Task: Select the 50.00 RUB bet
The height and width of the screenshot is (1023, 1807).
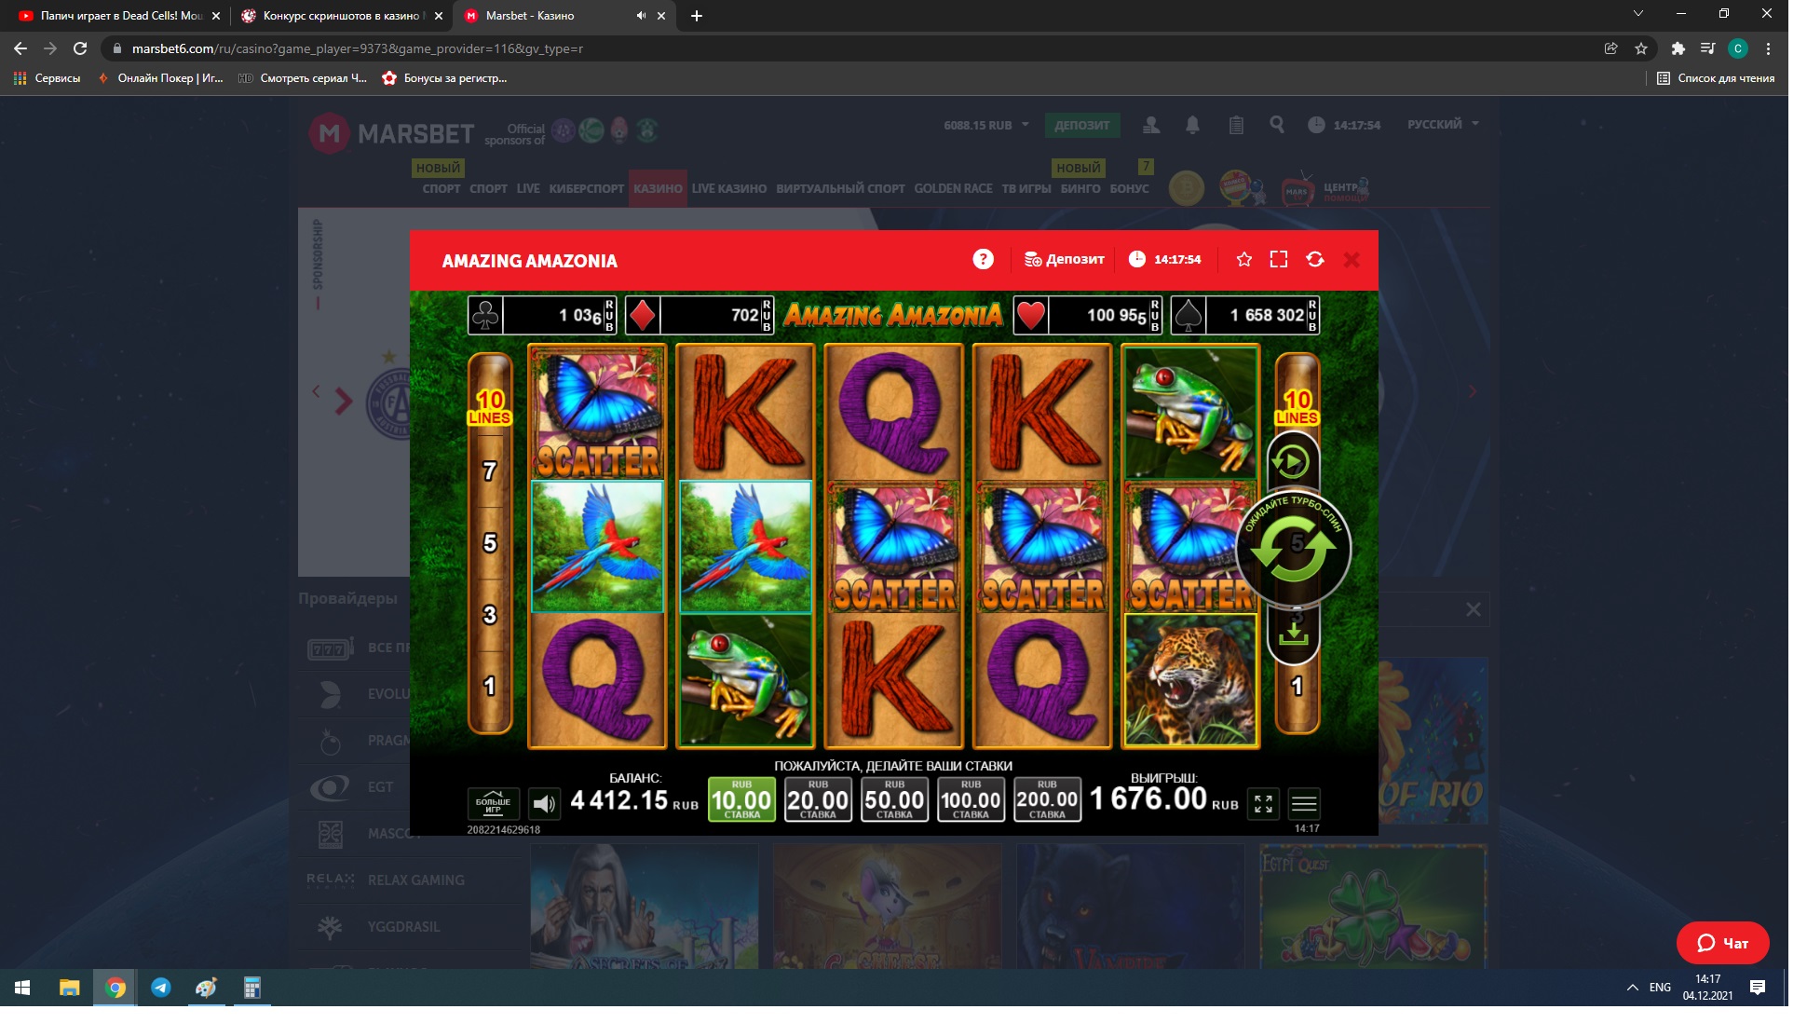Action: tap(894, 800)
